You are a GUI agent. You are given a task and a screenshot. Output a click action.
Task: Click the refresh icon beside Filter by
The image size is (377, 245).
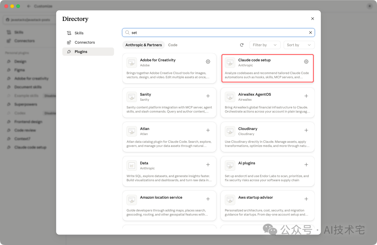242,45
